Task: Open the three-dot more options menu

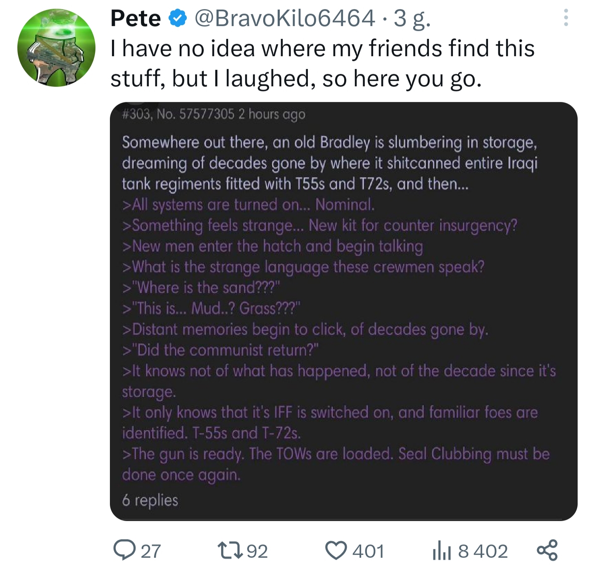Action: pos(566,18)
